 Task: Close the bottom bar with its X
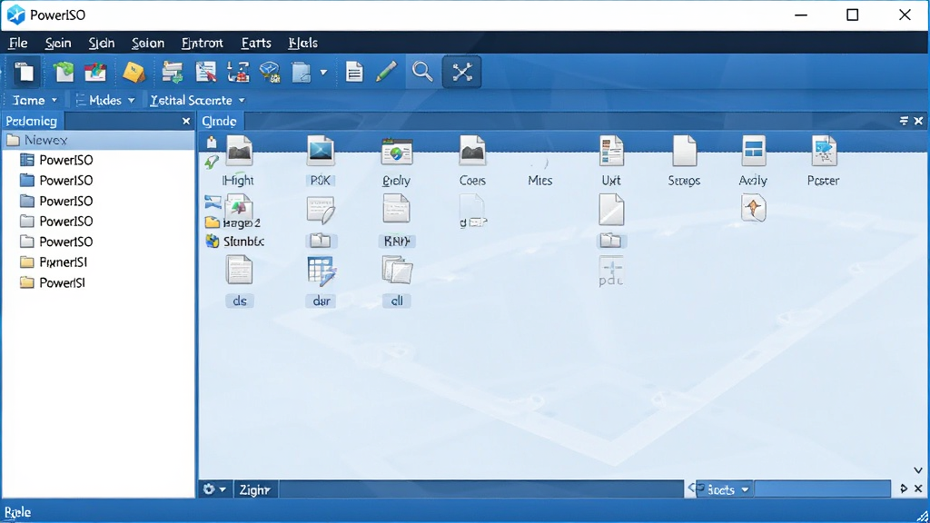click(x=918, y=488)
